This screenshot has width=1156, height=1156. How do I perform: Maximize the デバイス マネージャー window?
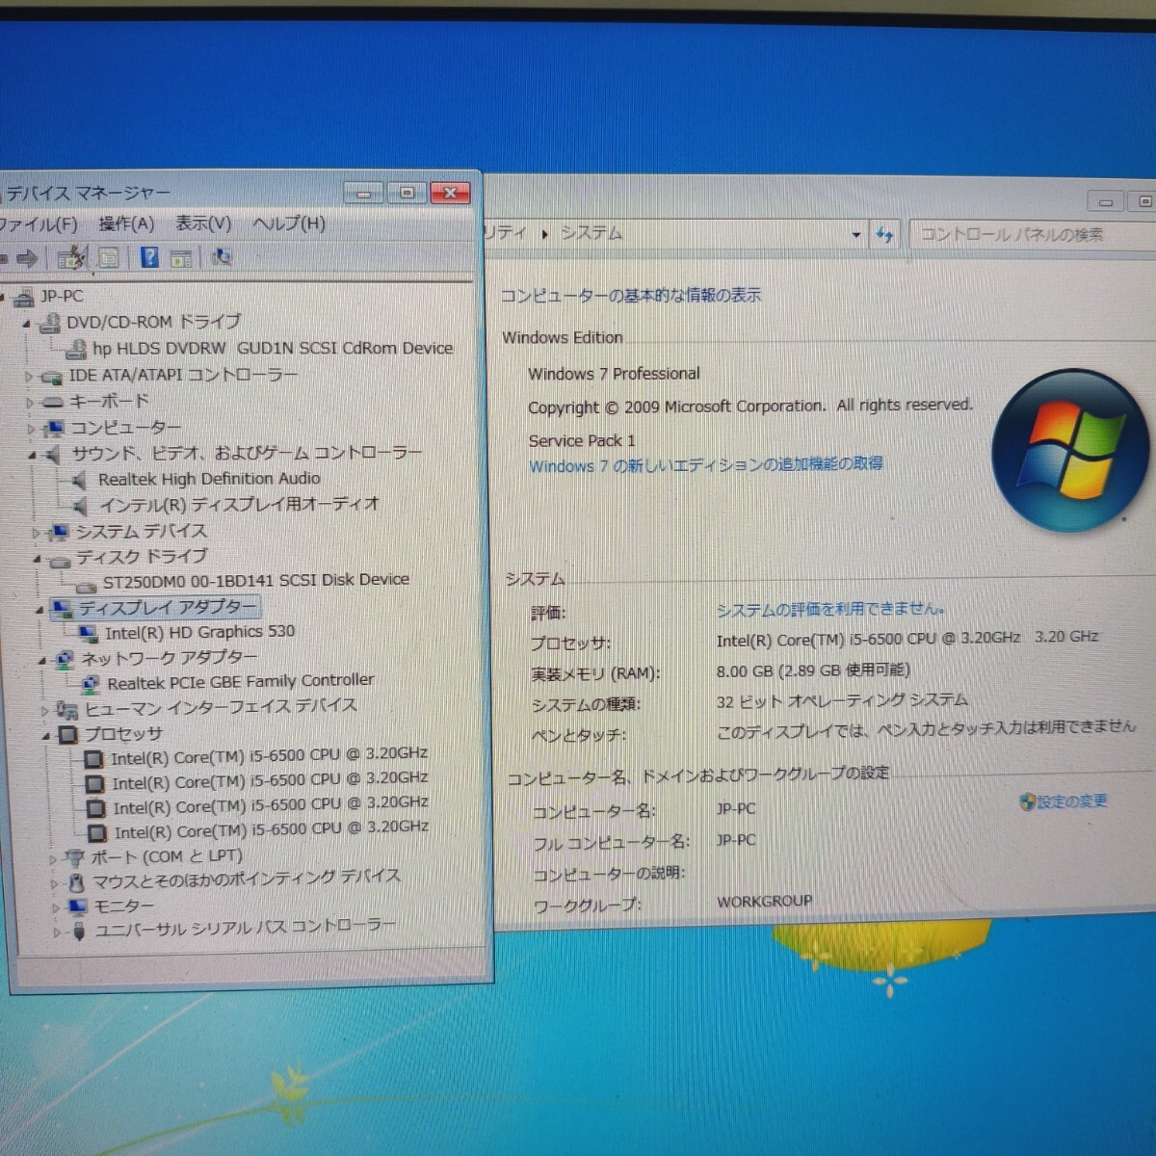pyautogui.click(x=407, y=193)
